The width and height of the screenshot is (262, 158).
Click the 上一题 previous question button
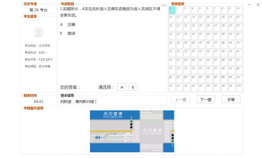pos(180,99)
